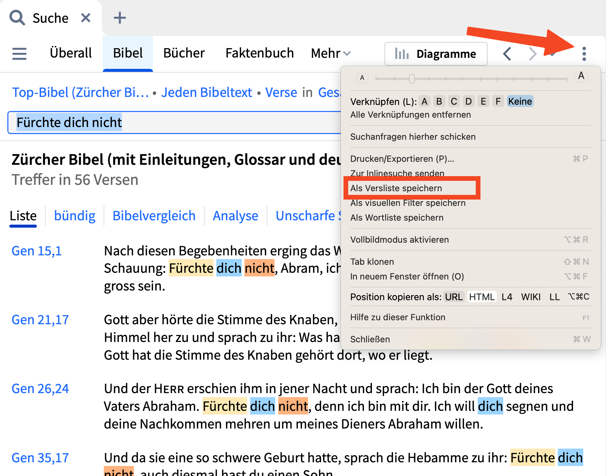The height and width of the screenshot is (476, 606).
Task: Open the Gen 35,17 reference
Action: (x=40, y=458)
